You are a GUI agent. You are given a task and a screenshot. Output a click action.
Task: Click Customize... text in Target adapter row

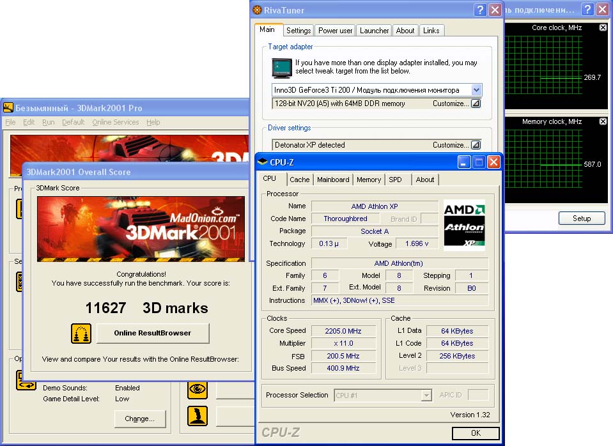click(x=451, y=104)
